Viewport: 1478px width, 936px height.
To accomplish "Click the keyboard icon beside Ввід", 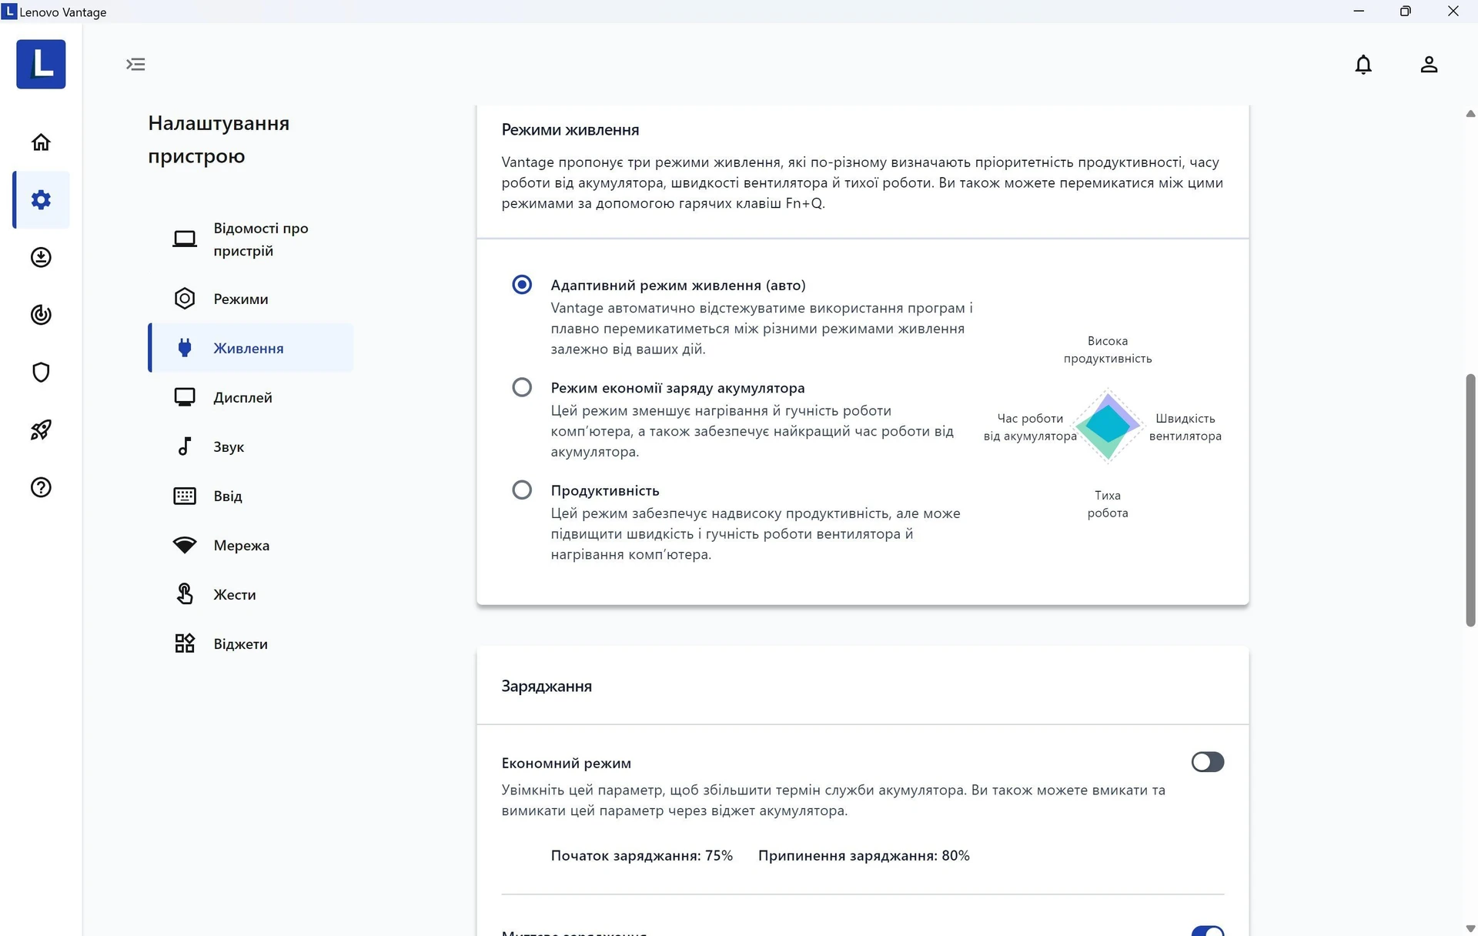I will click(185, 496).
